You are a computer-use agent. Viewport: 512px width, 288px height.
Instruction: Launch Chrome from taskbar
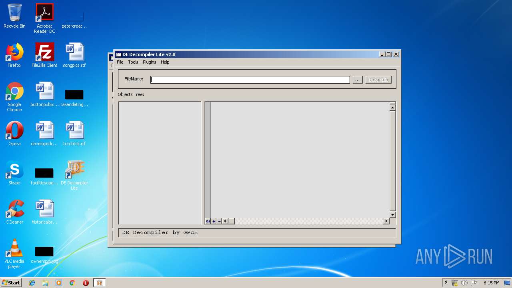tap(72, 283)
